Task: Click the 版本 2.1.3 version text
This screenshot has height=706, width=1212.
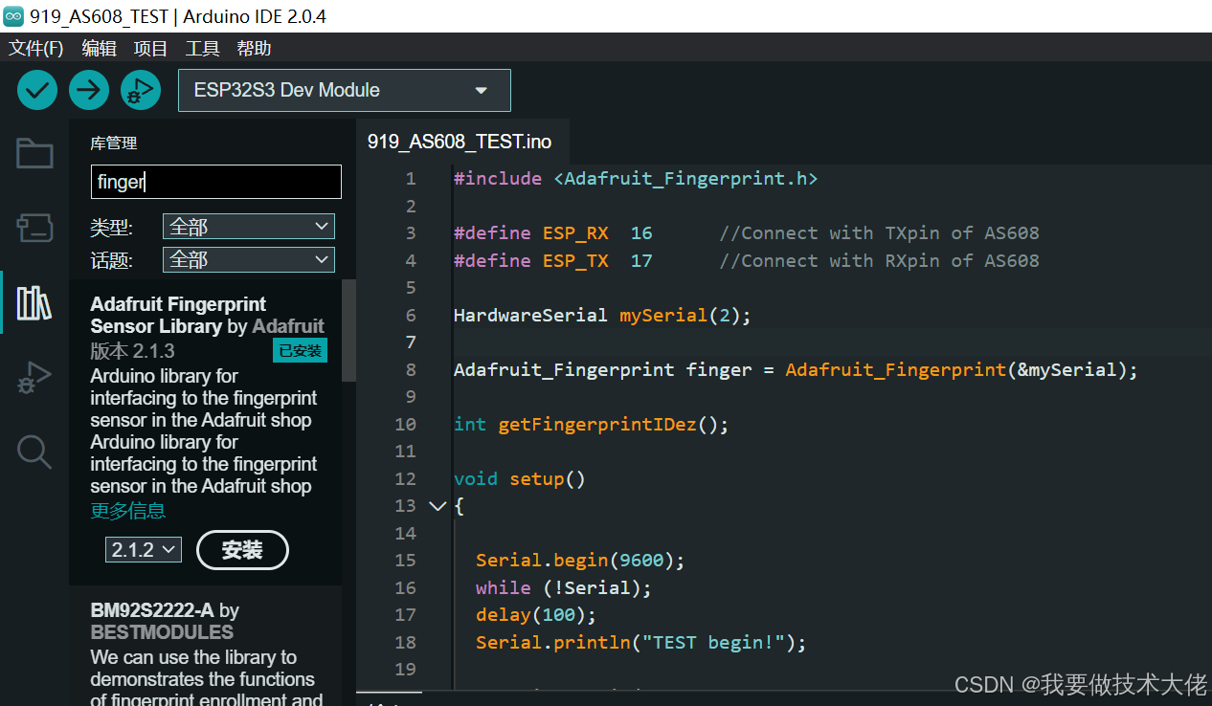Action: click(x=133, y=350)
